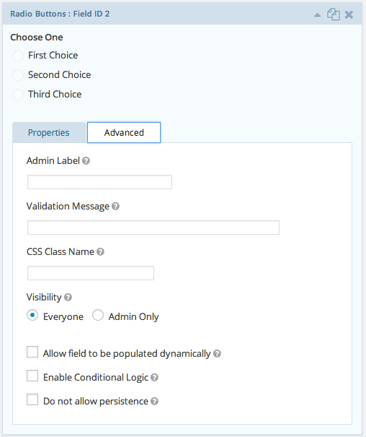The image size is (366, 437).
Task: Open the Admin Label help tooltip icon
Action: [86, 161]
